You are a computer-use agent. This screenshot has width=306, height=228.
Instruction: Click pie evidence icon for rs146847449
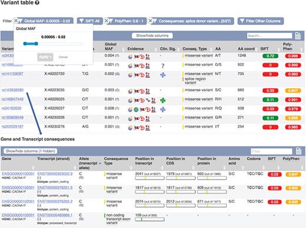130,100
